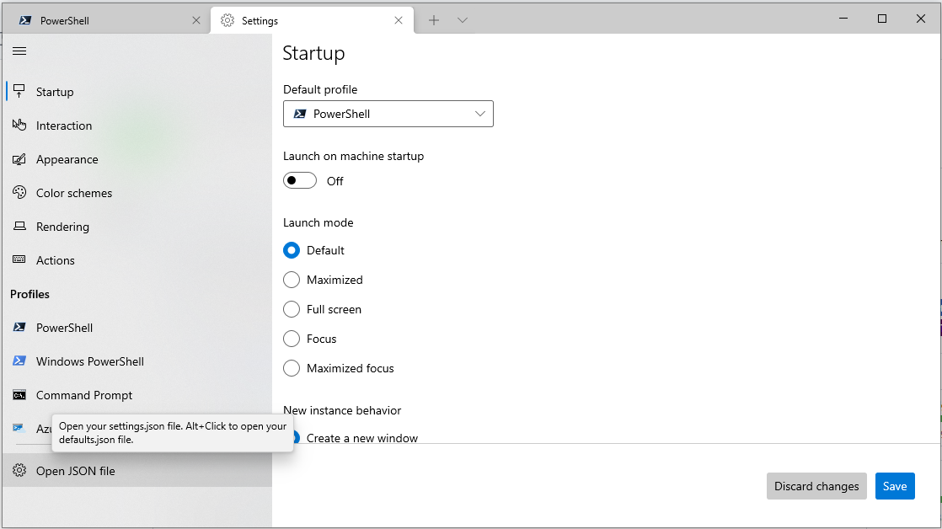Select Maximized focus launch mode
Viewport: 942px width, 529px height.
[x=292, y=368]
